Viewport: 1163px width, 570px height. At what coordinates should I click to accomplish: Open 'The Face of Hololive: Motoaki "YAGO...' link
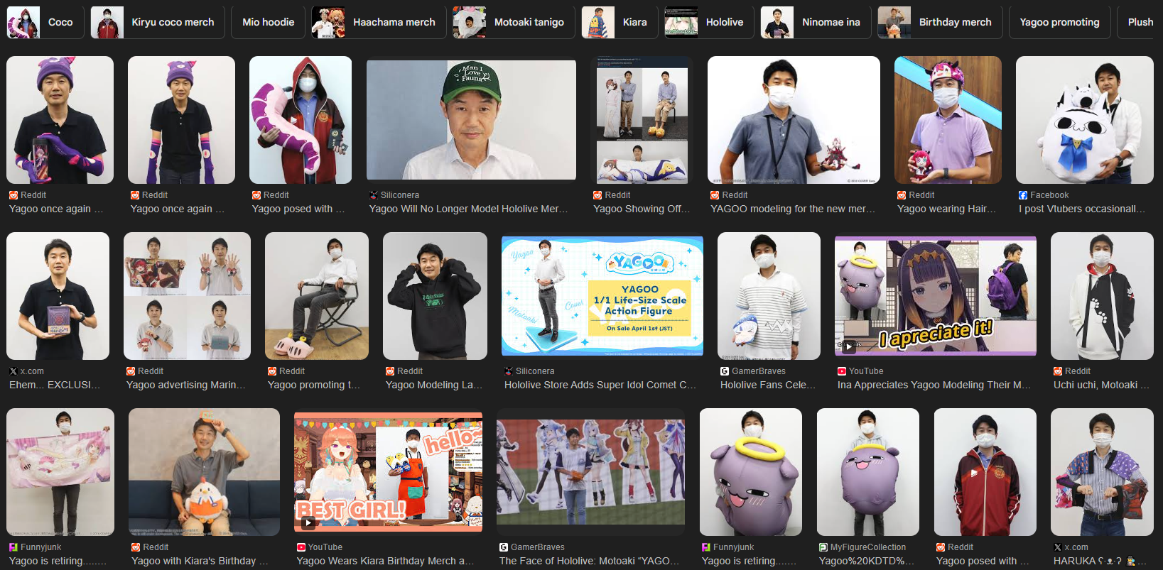590,561
